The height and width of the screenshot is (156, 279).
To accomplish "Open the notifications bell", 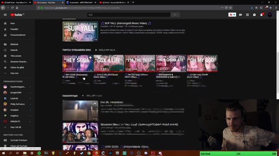I will point(262,15).
